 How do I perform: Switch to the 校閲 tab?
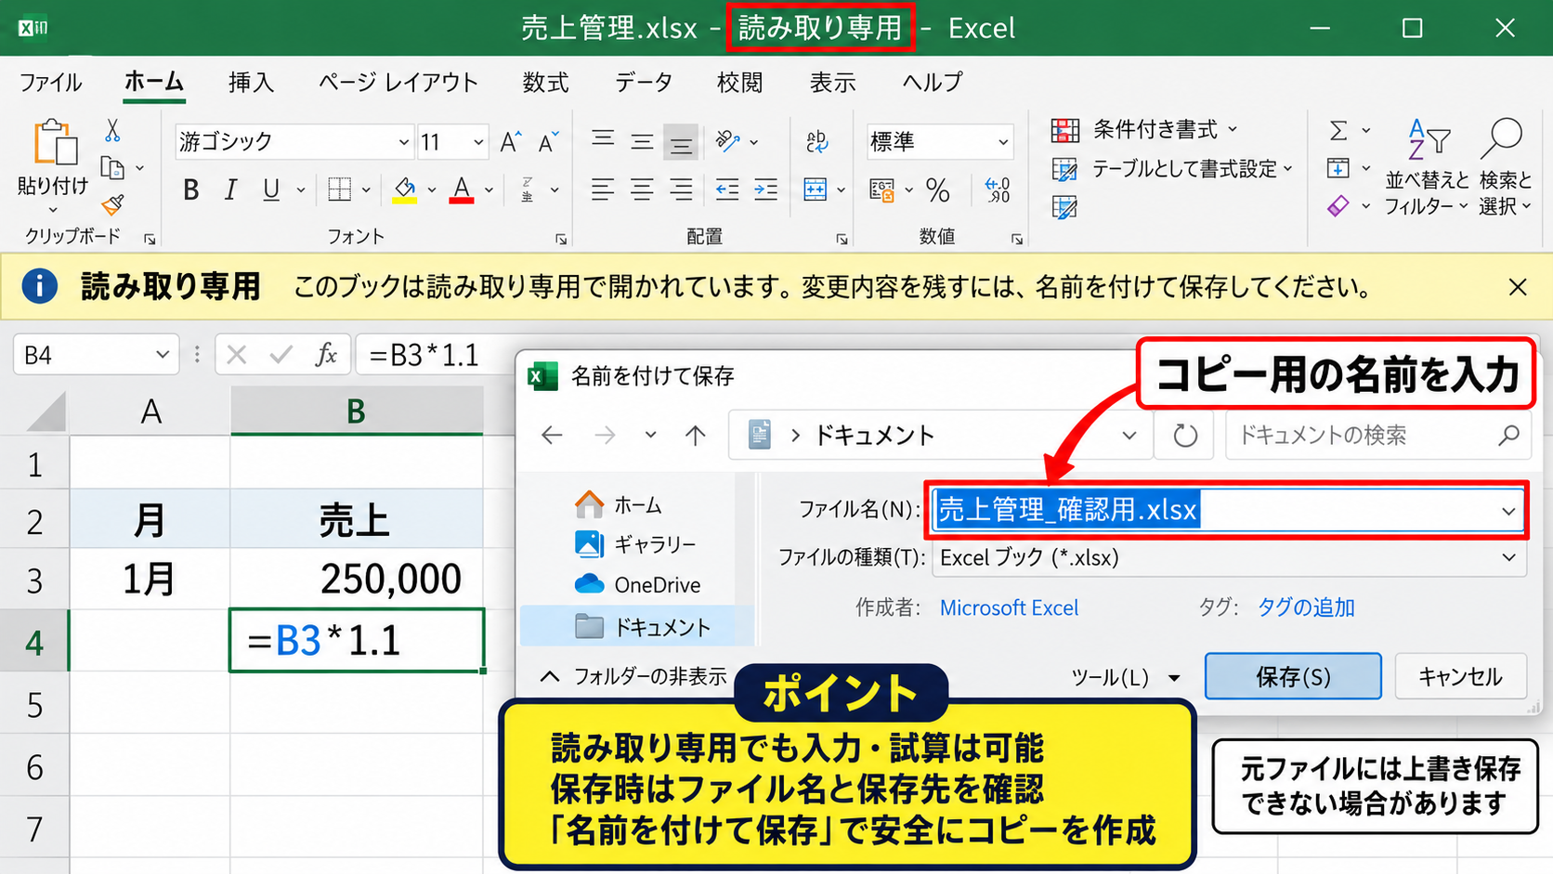tap(739, 83)
